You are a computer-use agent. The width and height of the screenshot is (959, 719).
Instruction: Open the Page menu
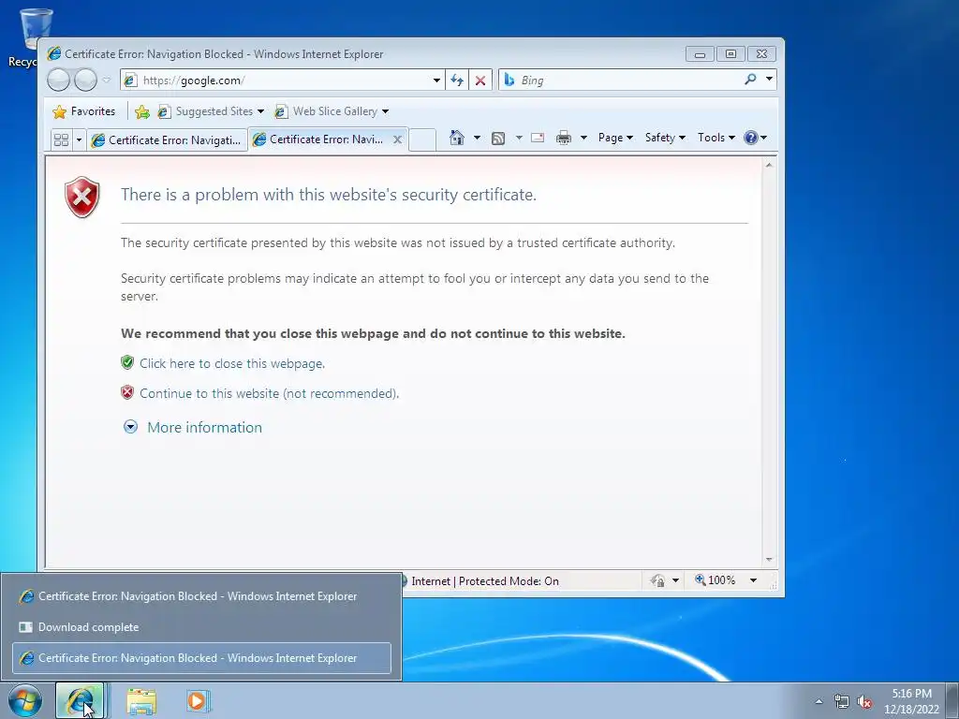pos(615,138)
